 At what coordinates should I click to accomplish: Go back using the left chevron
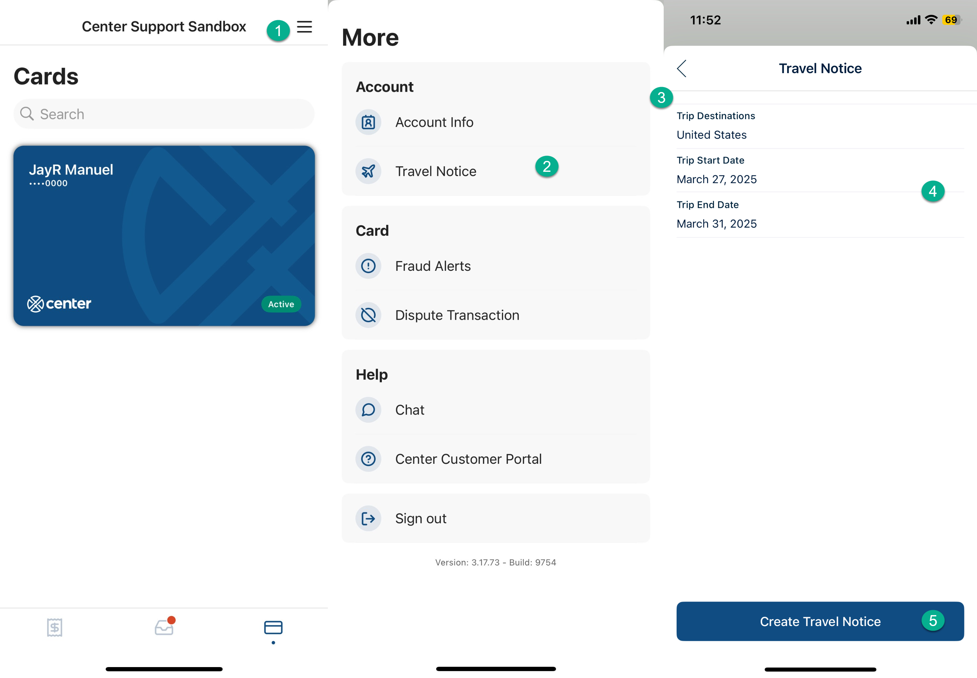click(682, 69)
